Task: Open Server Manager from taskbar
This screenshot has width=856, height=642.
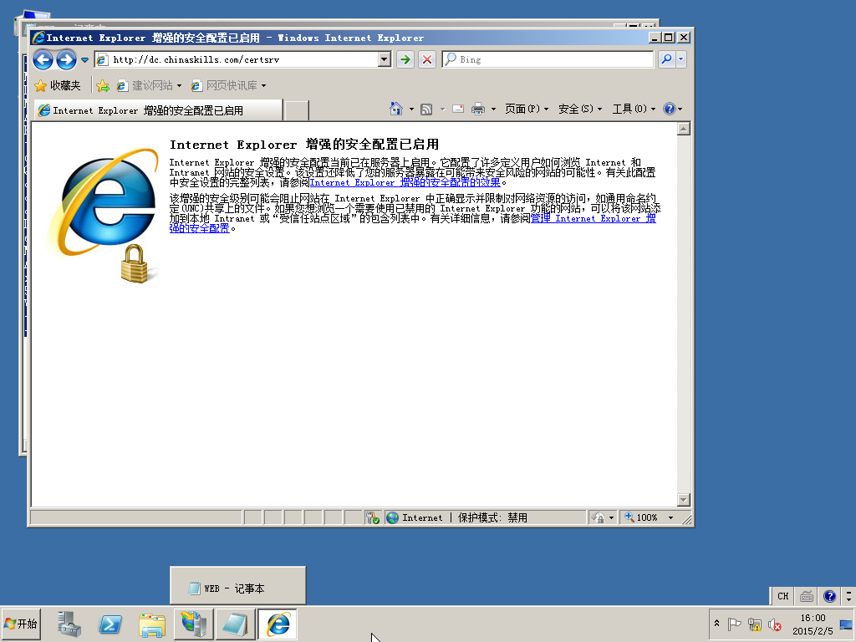Action: [x=69, y=624]
